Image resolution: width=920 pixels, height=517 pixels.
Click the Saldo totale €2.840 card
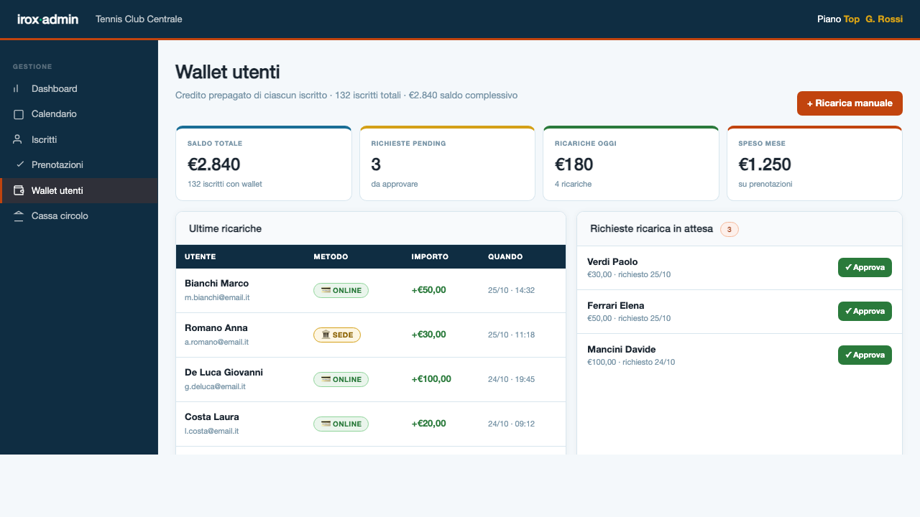(264, 163)
